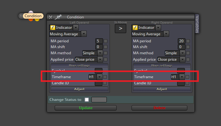Click the function icon in Left Operand

[53, 28]
